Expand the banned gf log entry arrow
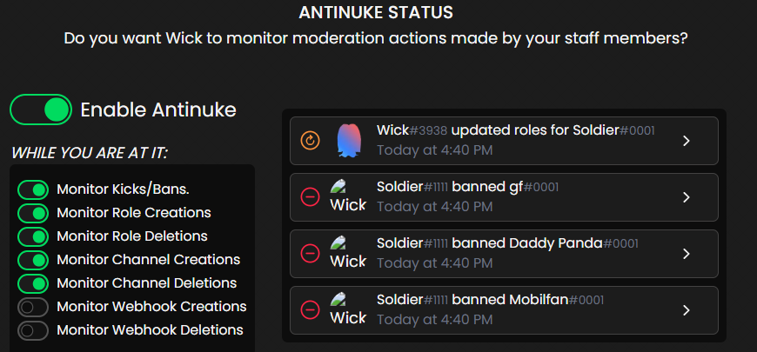The width and height of the screenshot is (757, 352). coord(686,197)
